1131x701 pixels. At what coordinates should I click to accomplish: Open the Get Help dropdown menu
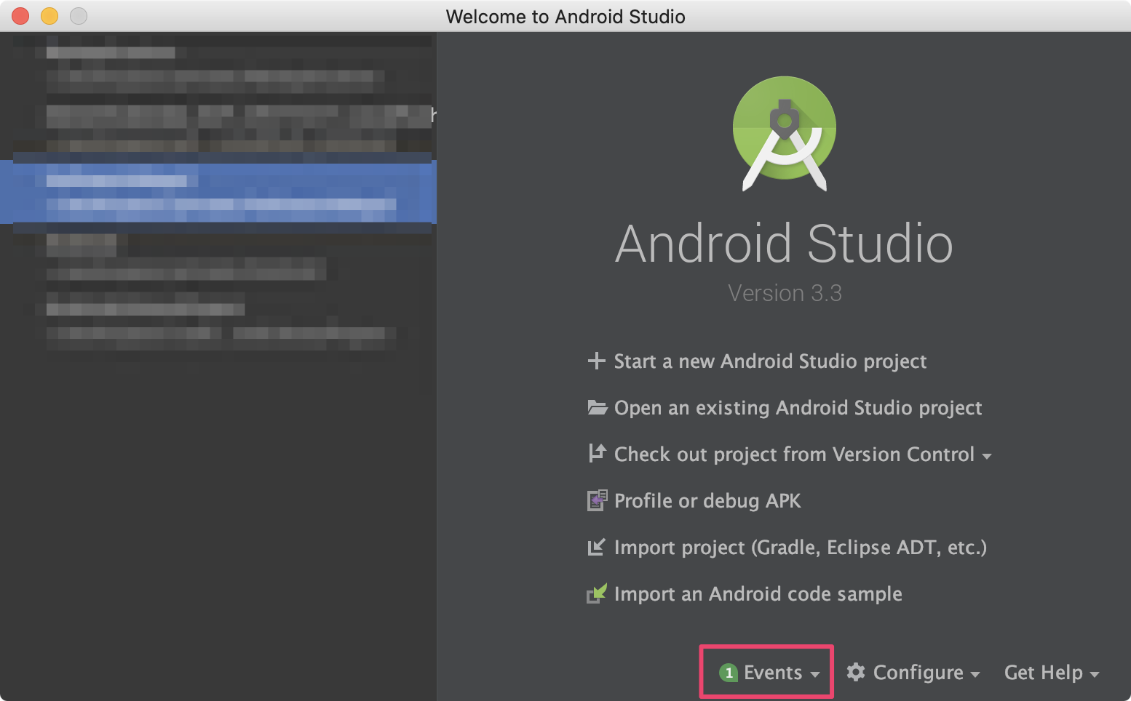pos(1052,673)
